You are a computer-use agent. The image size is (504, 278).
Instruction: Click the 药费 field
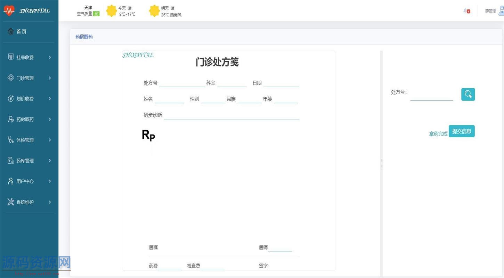click(x=170, y=266)
